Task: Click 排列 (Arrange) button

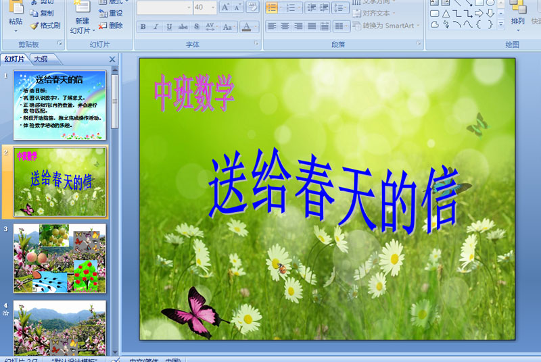Action: point(517,16)
